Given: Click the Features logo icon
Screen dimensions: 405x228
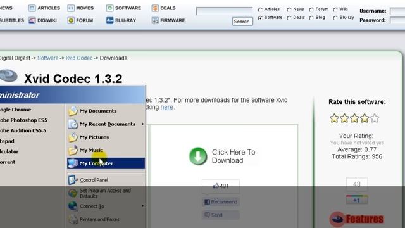Looking at the screenshot, I should pos(337,219).
